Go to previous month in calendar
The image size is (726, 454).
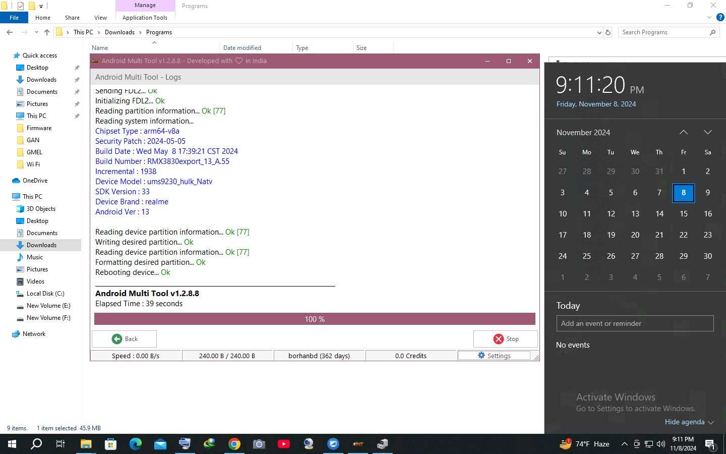pyautogui.click(x=684, y=132)
